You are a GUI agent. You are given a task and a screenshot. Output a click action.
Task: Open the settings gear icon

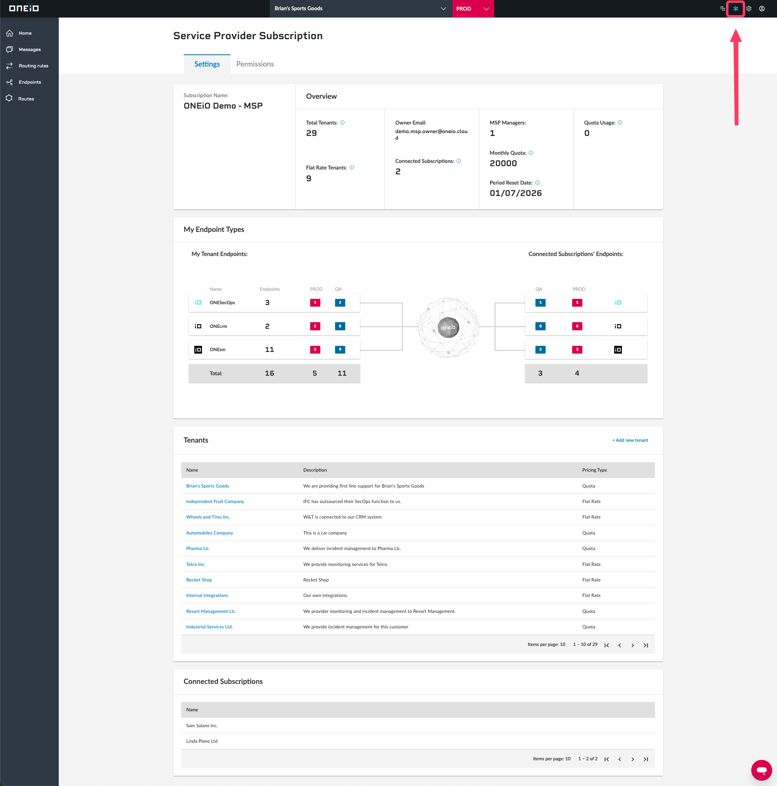pos(749,9)
